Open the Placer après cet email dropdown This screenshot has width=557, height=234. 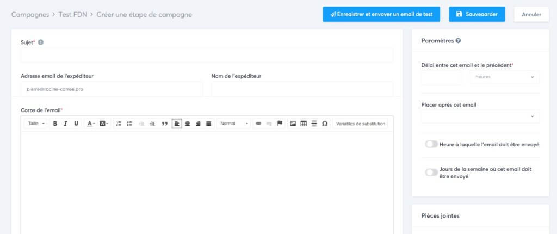coord(480,116)
